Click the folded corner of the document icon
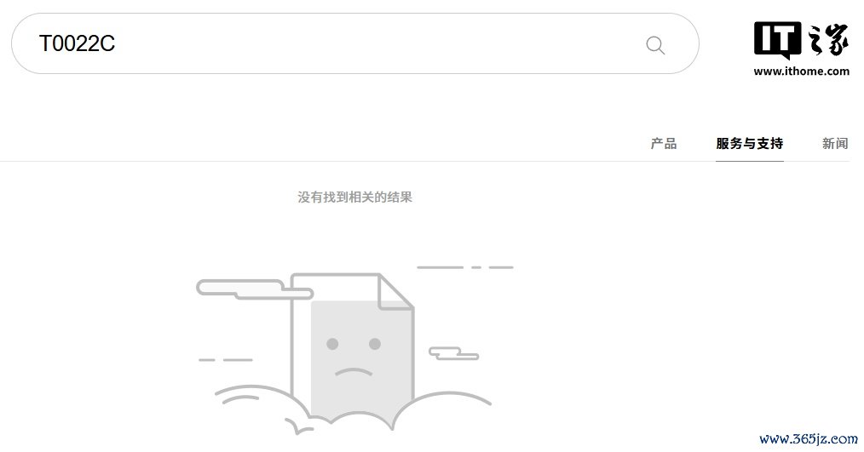This screenshot has width=864, height=452. point(395,292)
